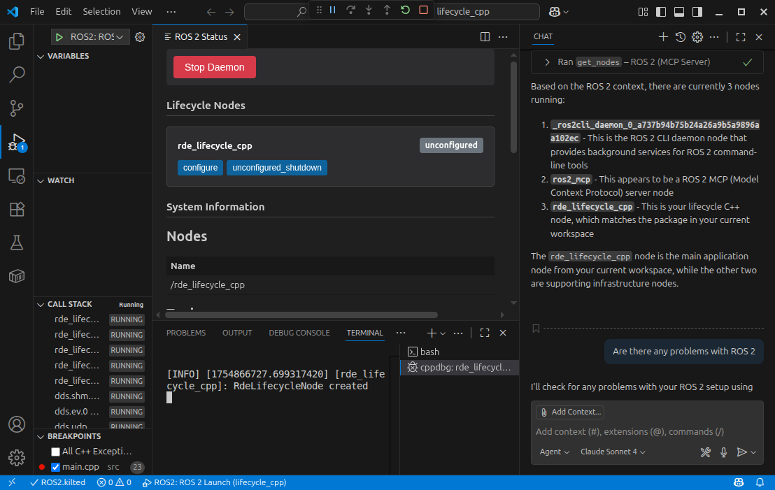Show chat history
This screenshot has height=490, width=775.
[680, 37]
